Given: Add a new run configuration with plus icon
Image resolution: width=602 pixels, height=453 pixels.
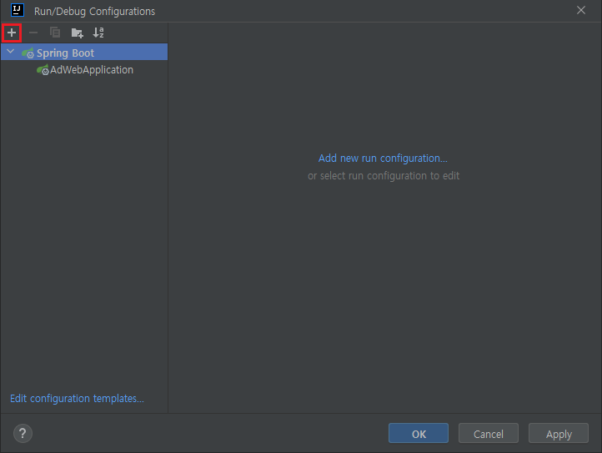Looking at the screenshot, I should (x=12, y=33).
